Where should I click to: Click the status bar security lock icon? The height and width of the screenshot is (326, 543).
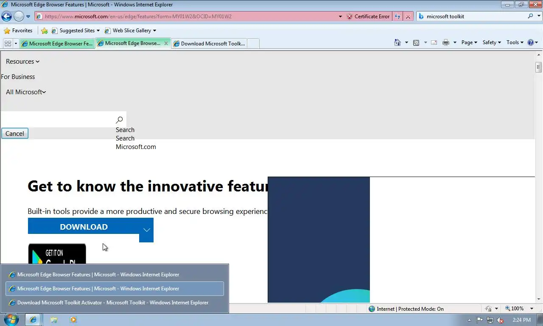489,309
